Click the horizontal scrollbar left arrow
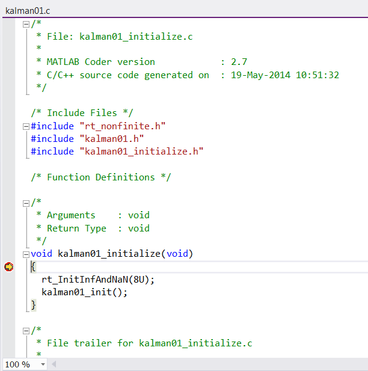This screenshot has height=371, width=368. pos(54,364)
